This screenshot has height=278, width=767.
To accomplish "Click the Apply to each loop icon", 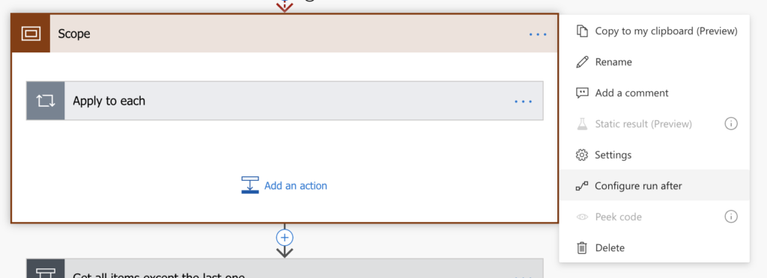I will point(46,101).
